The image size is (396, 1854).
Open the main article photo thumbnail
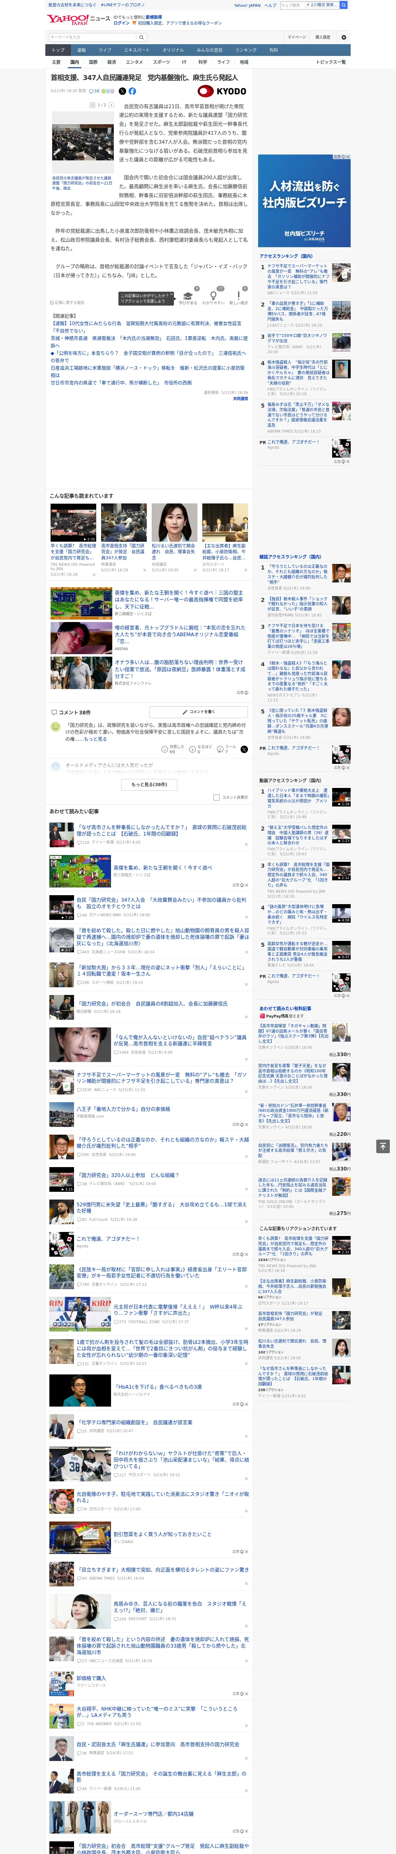click(x=83, y=142)
